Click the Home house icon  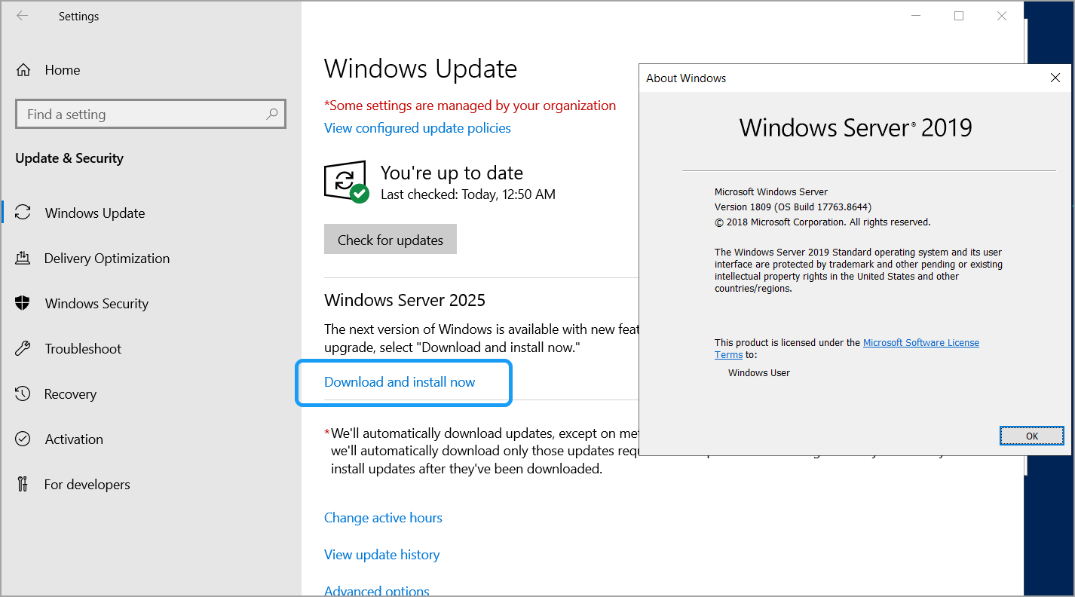point(23,70)
